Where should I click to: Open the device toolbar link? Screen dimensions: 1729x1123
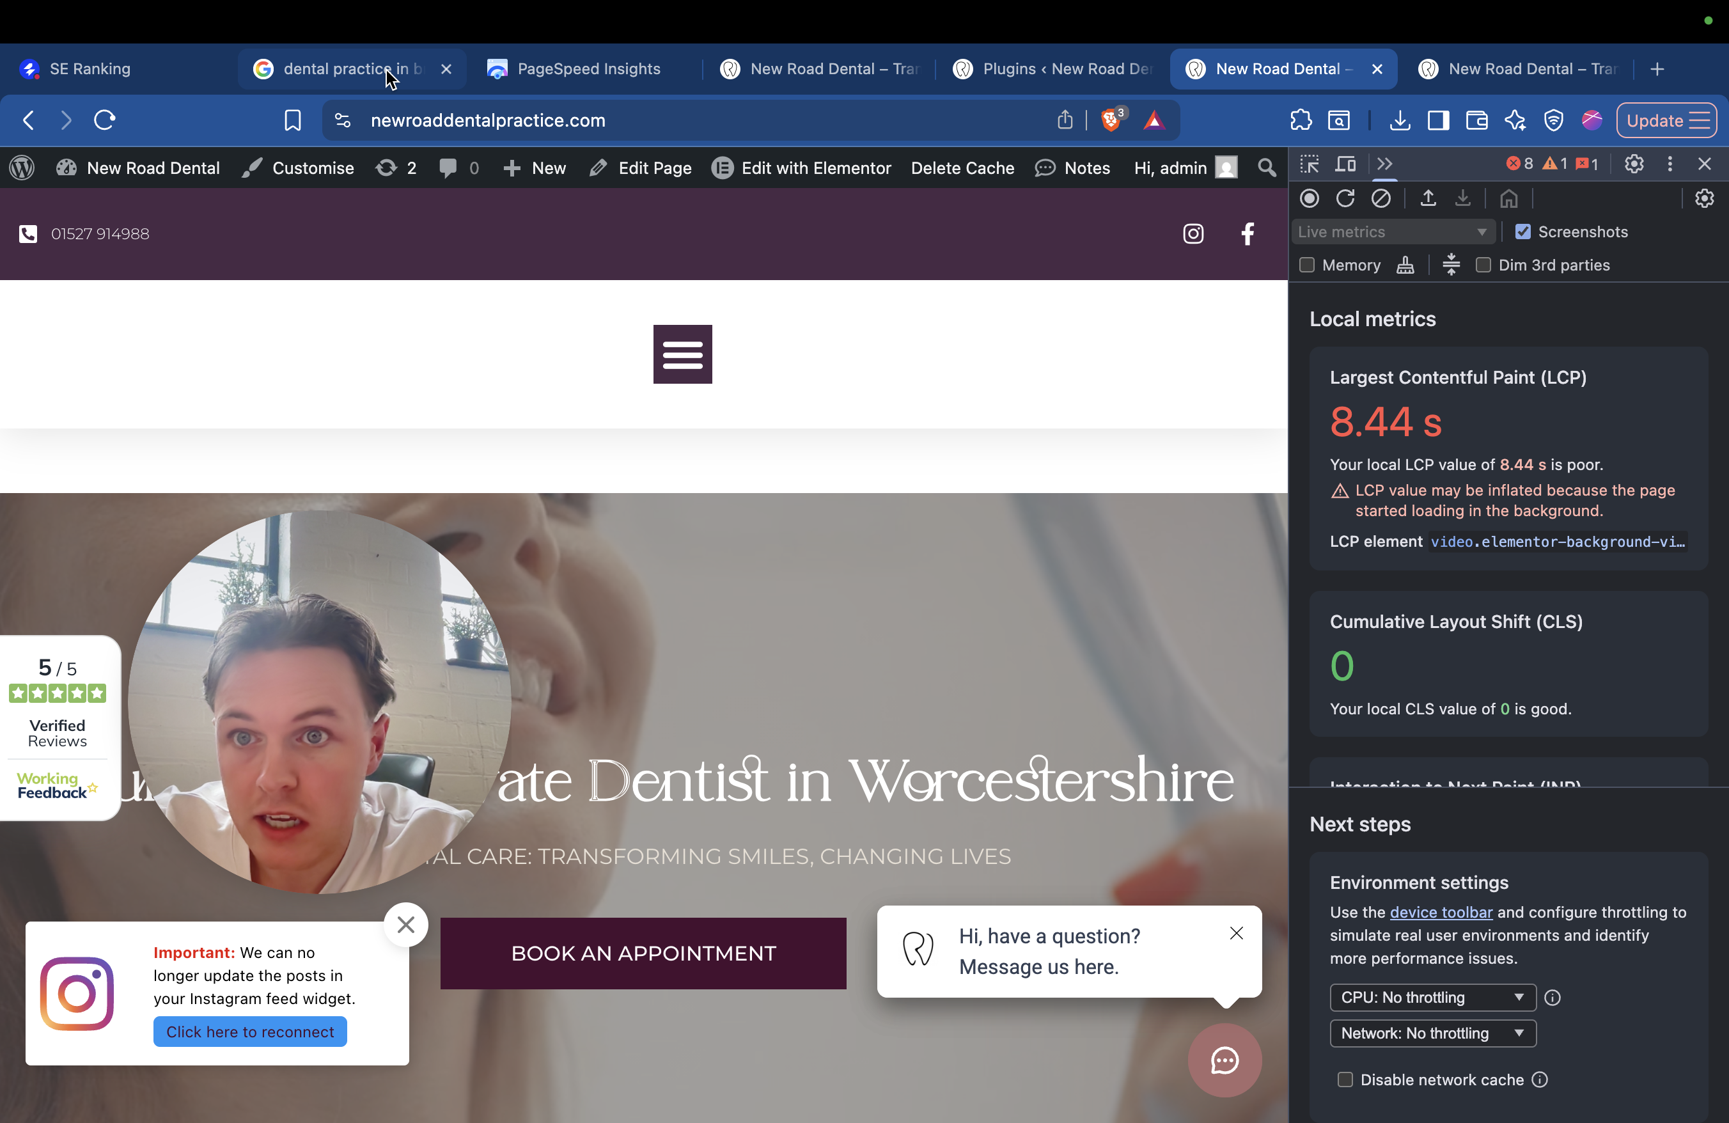pyautogui.click(x=1441, y=913)
